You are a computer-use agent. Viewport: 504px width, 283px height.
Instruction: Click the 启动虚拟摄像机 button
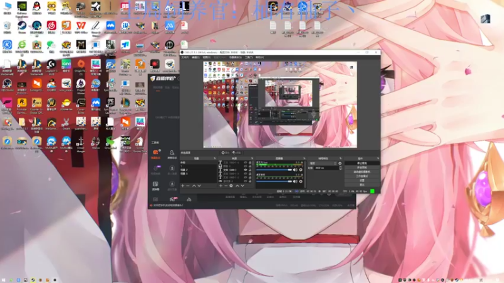click(x=362, y=172)
